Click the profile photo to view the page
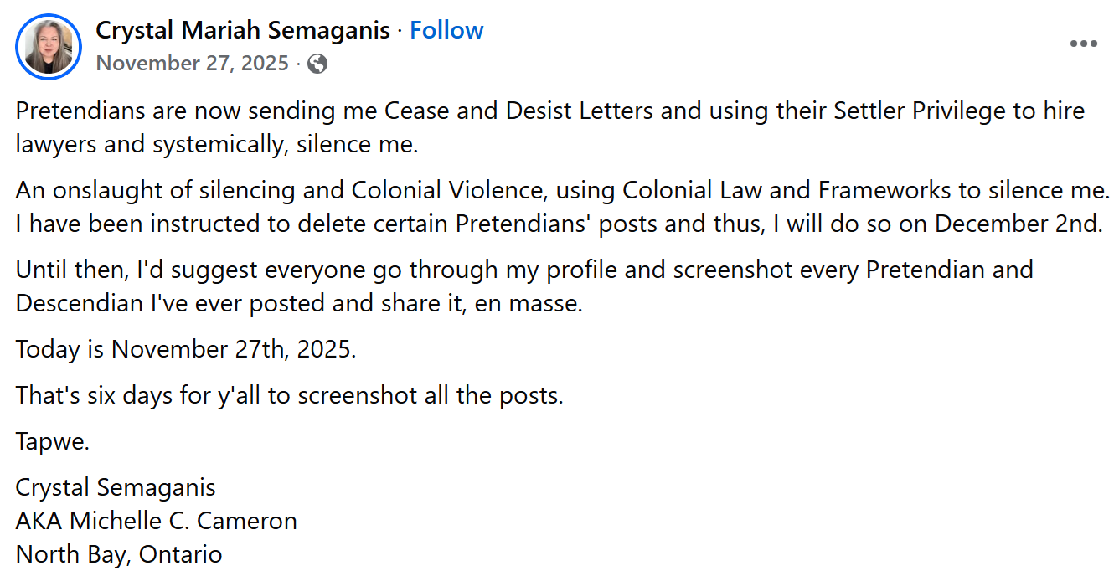The width and height of the screenshot is (1114, 571). tap(48, 46)
